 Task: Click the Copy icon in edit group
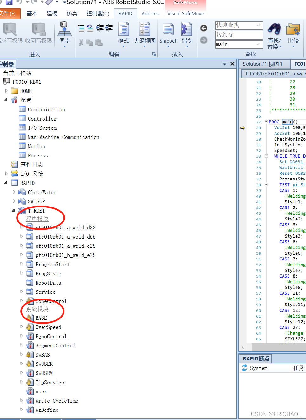90,42
